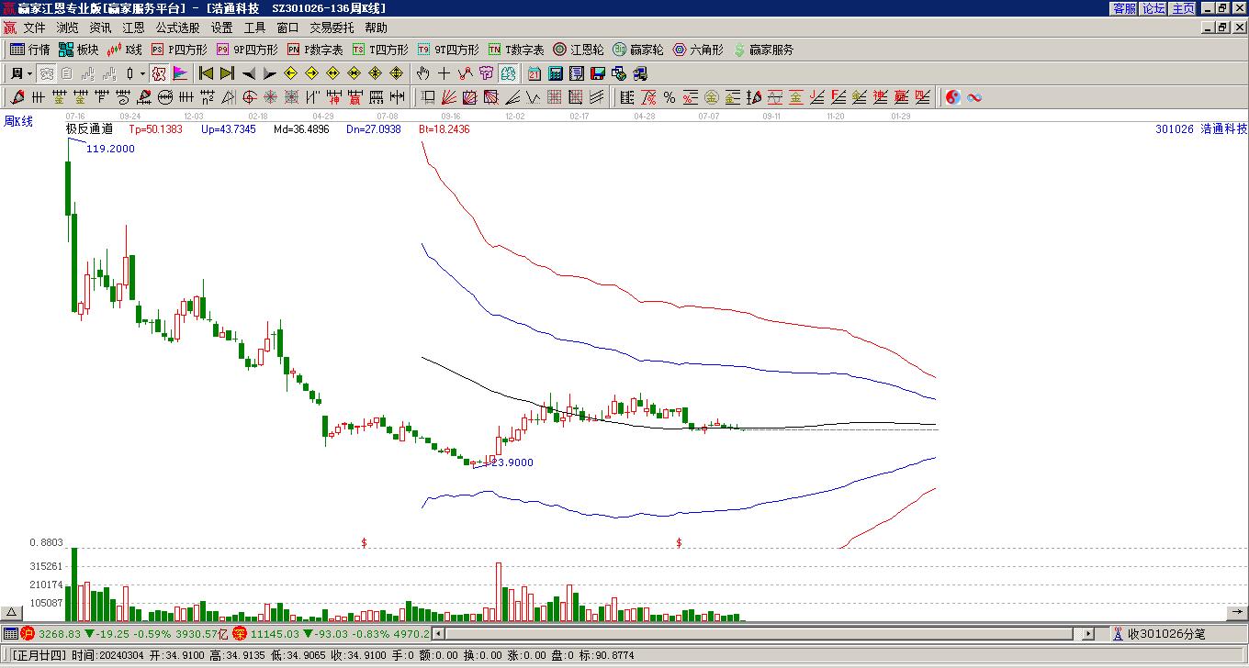The image size is (1249, 668).
Task: Jump to last bar arrow icon
Action: click(227, 73)
